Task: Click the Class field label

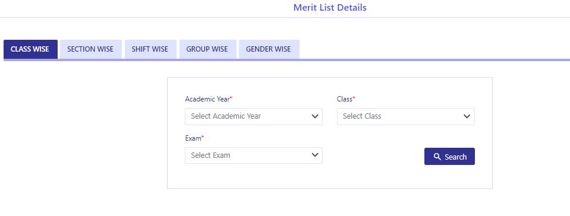Action: tap(345, 99)
